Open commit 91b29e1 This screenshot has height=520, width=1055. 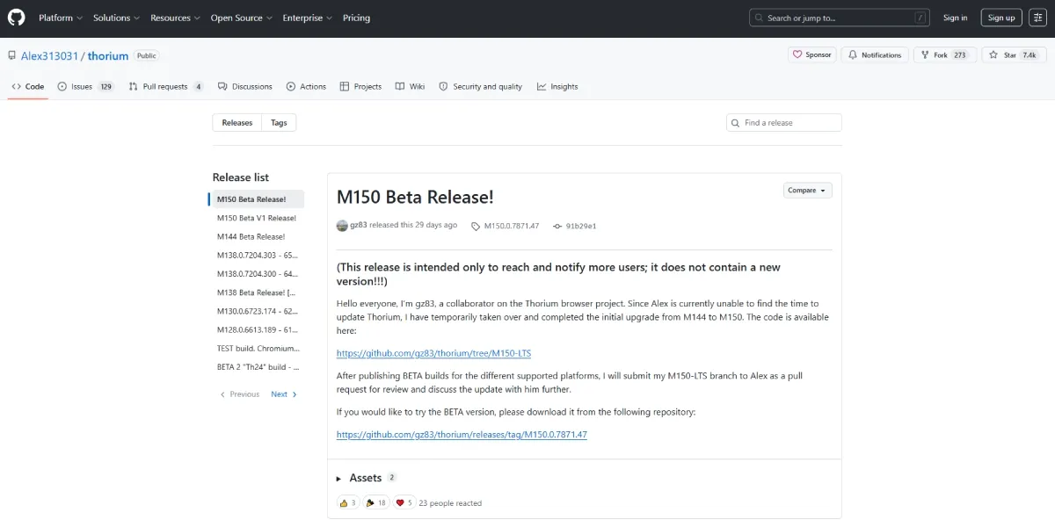pyautogui.click(x=581, y=226)
